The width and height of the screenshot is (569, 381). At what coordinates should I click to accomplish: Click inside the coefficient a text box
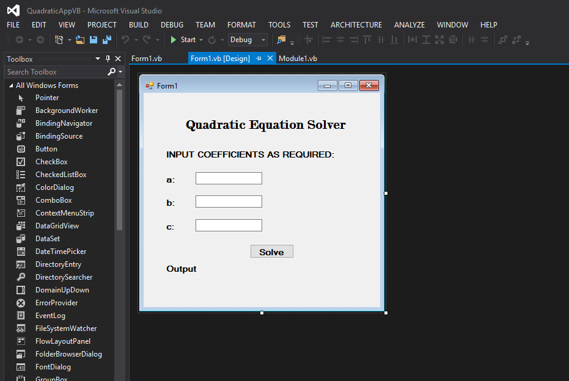[x=229, y=178]
